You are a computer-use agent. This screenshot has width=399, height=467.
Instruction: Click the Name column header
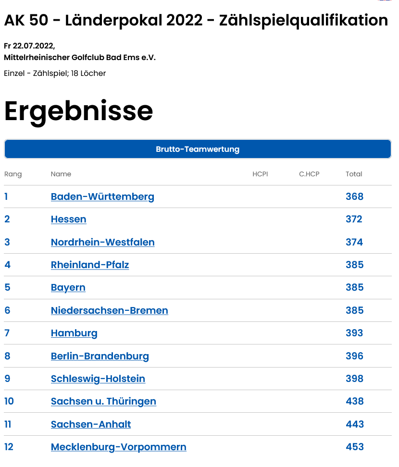point(61,174)
